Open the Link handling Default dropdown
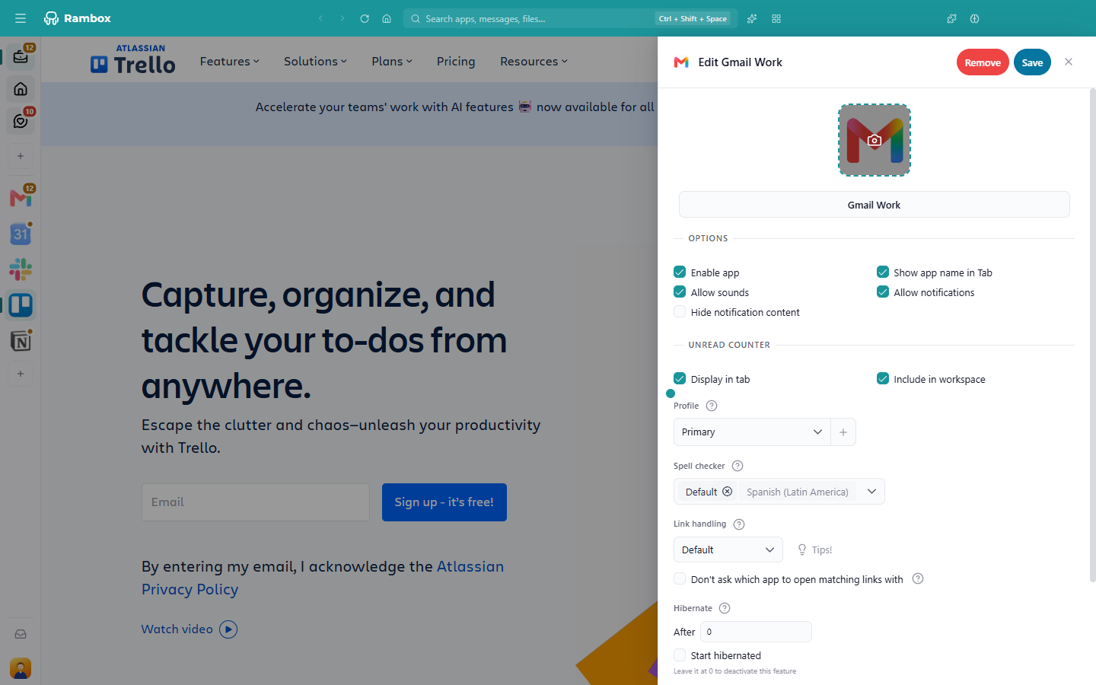The image size is (1096, 685). click(728, 550)
